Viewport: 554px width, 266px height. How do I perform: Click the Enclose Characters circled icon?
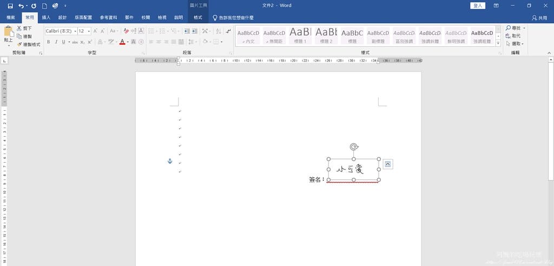click(x=141, y=42)
